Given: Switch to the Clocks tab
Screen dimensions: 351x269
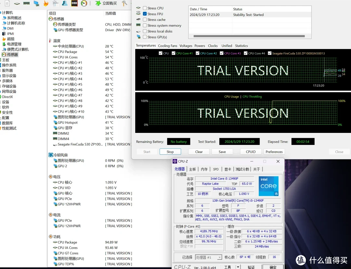Looking at the screenshot, I should 213,46.
